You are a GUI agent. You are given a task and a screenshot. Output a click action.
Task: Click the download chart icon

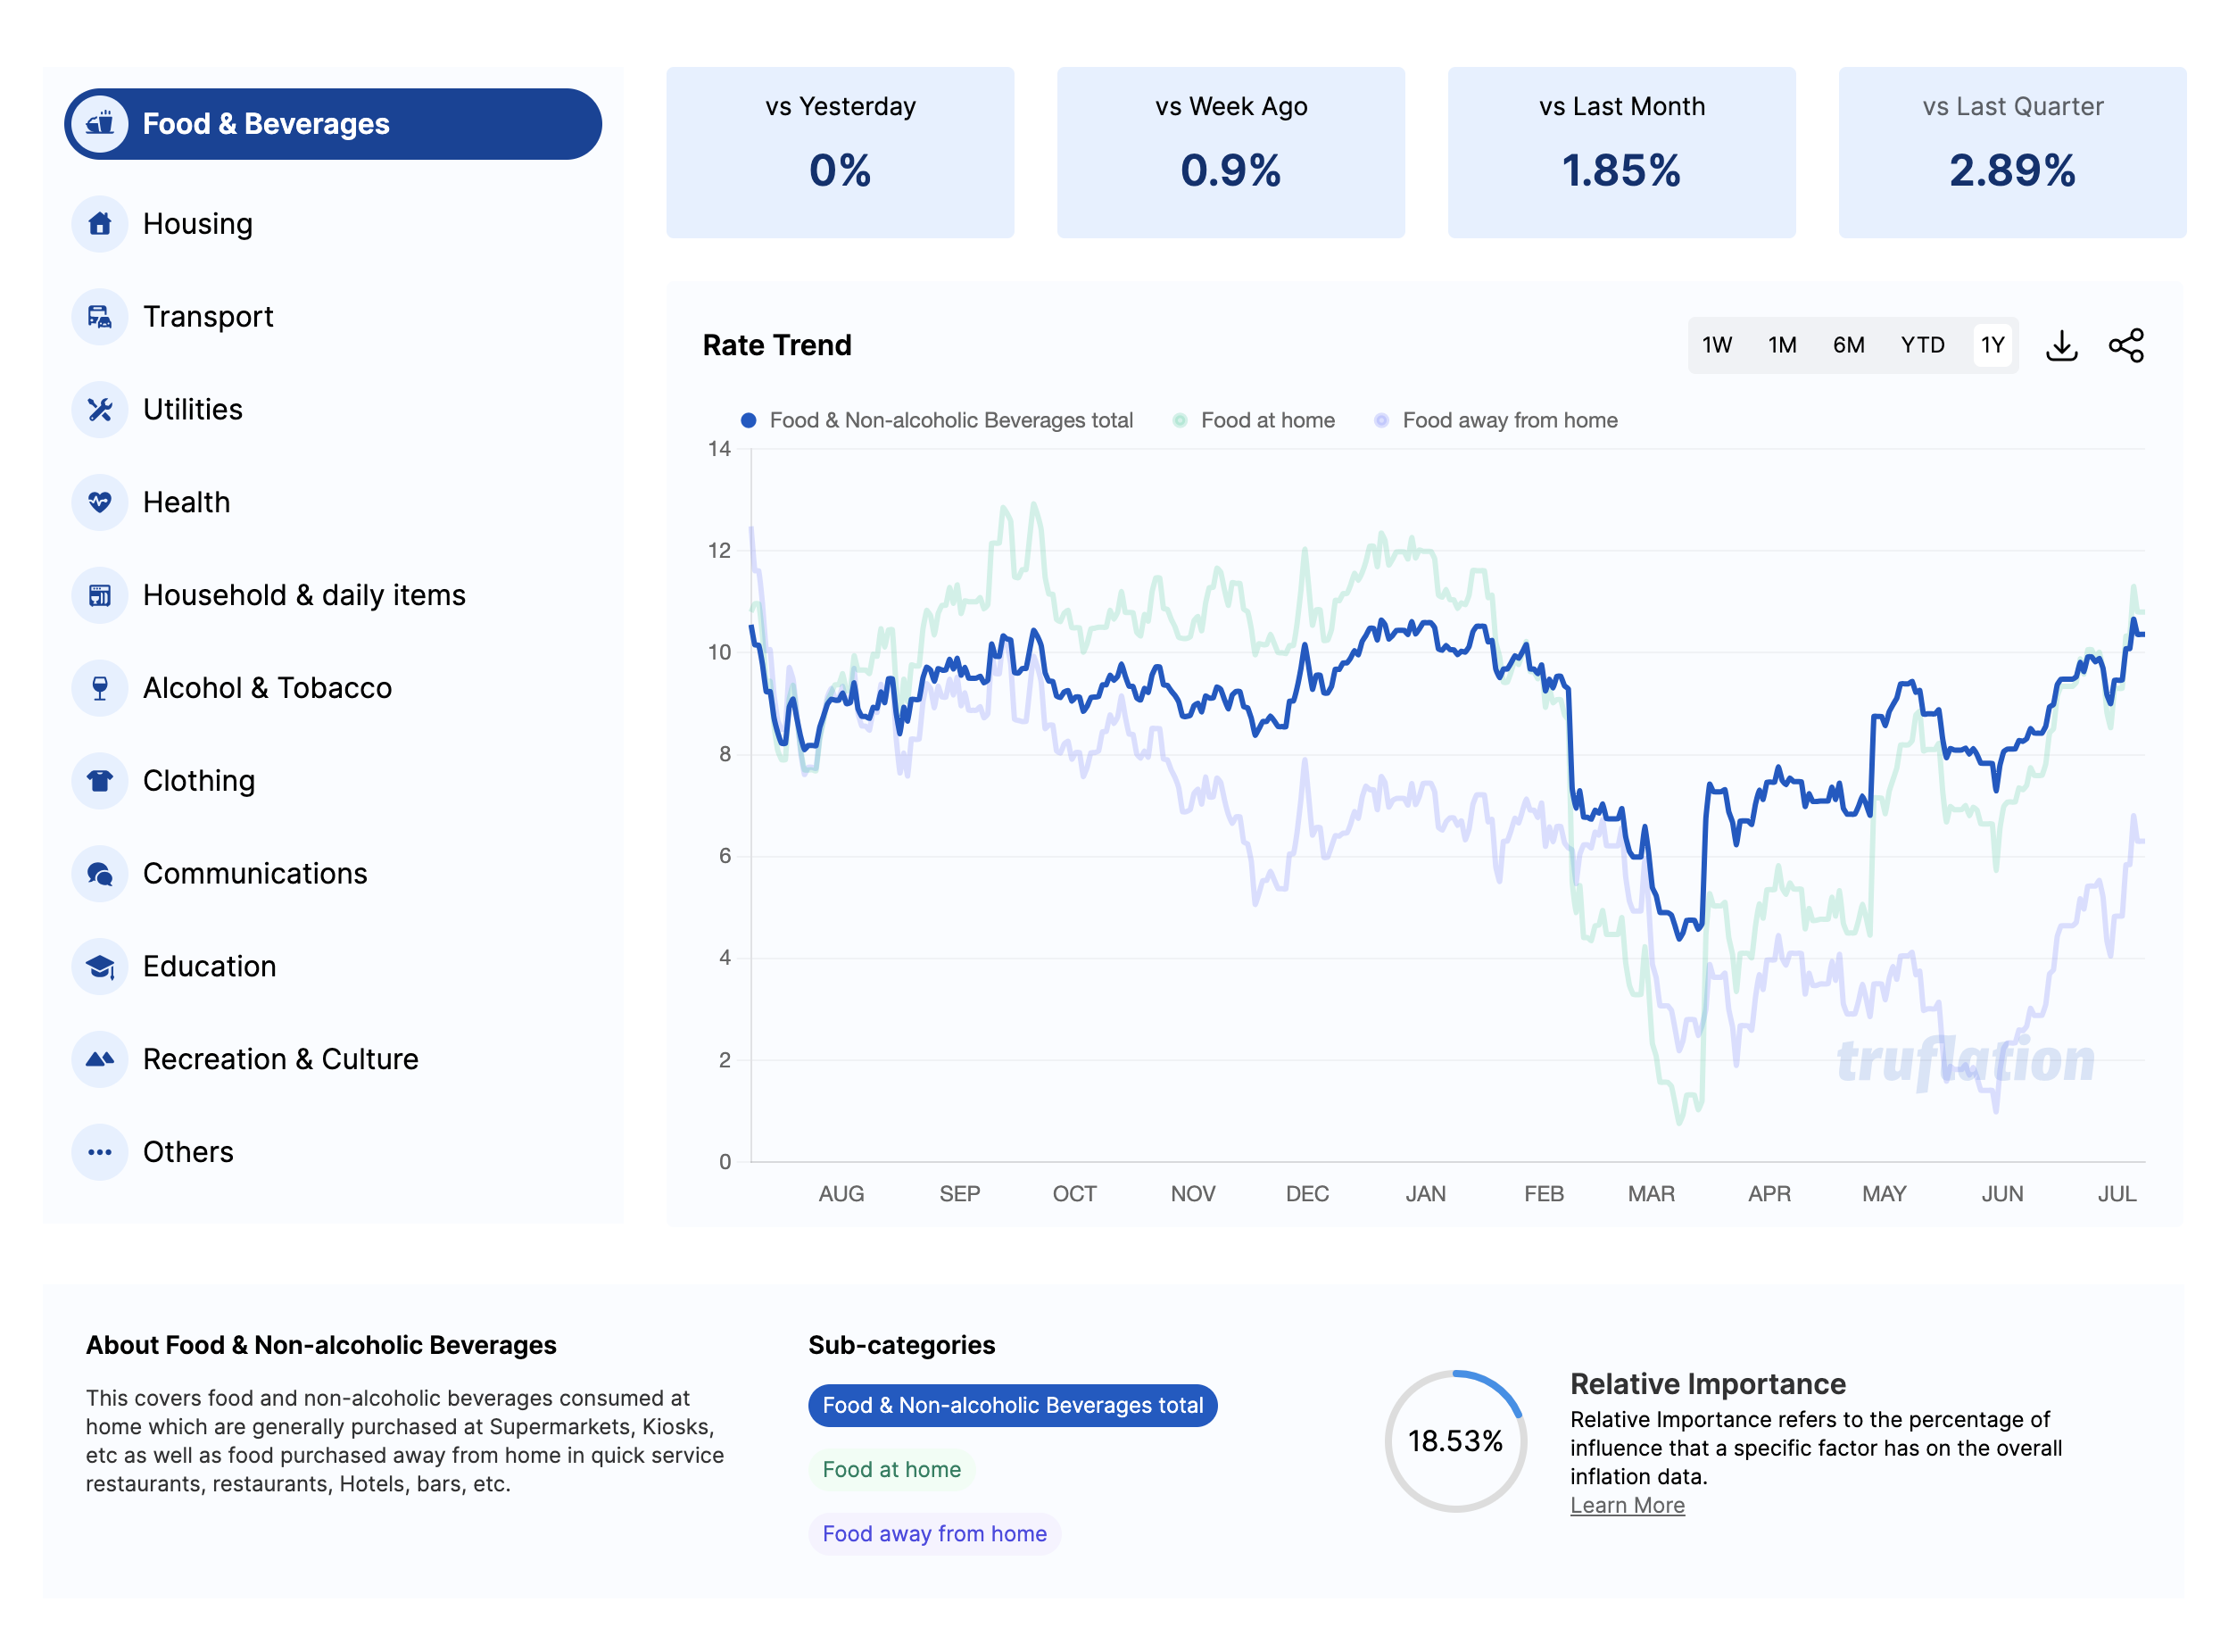click(x=2061, y=346)
